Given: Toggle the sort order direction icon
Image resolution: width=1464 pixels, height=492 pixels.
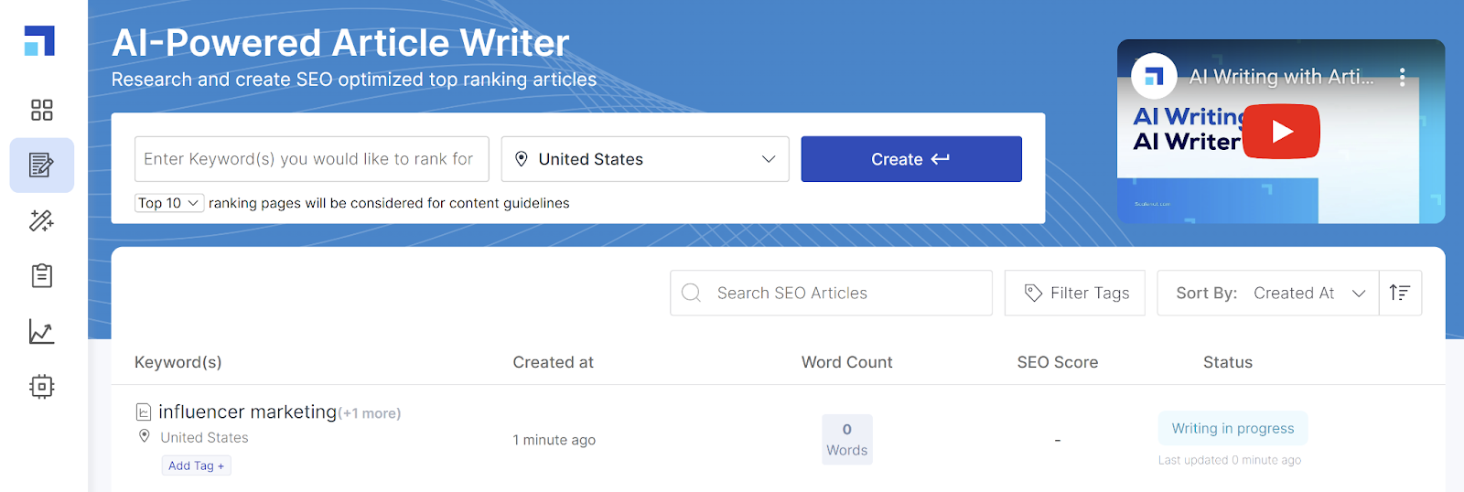Looking at the screenshot, I should [x=1399, y=293].
